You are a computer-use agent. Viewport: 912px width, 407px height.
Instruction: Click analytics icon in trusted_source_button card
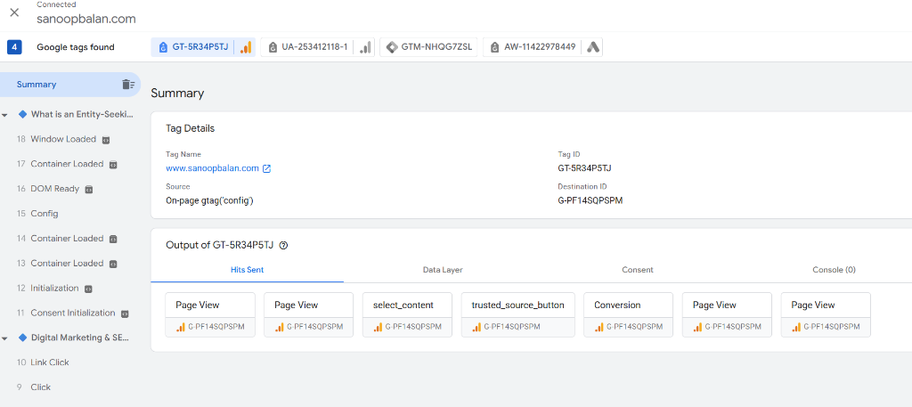476,328
